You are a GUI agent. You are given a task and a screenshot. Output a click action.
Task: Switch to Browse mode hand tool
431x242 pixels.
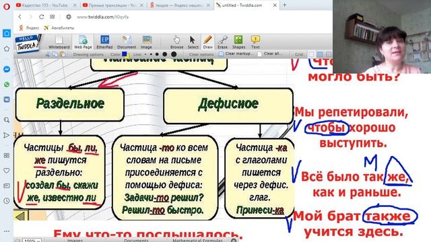(176, 42)
